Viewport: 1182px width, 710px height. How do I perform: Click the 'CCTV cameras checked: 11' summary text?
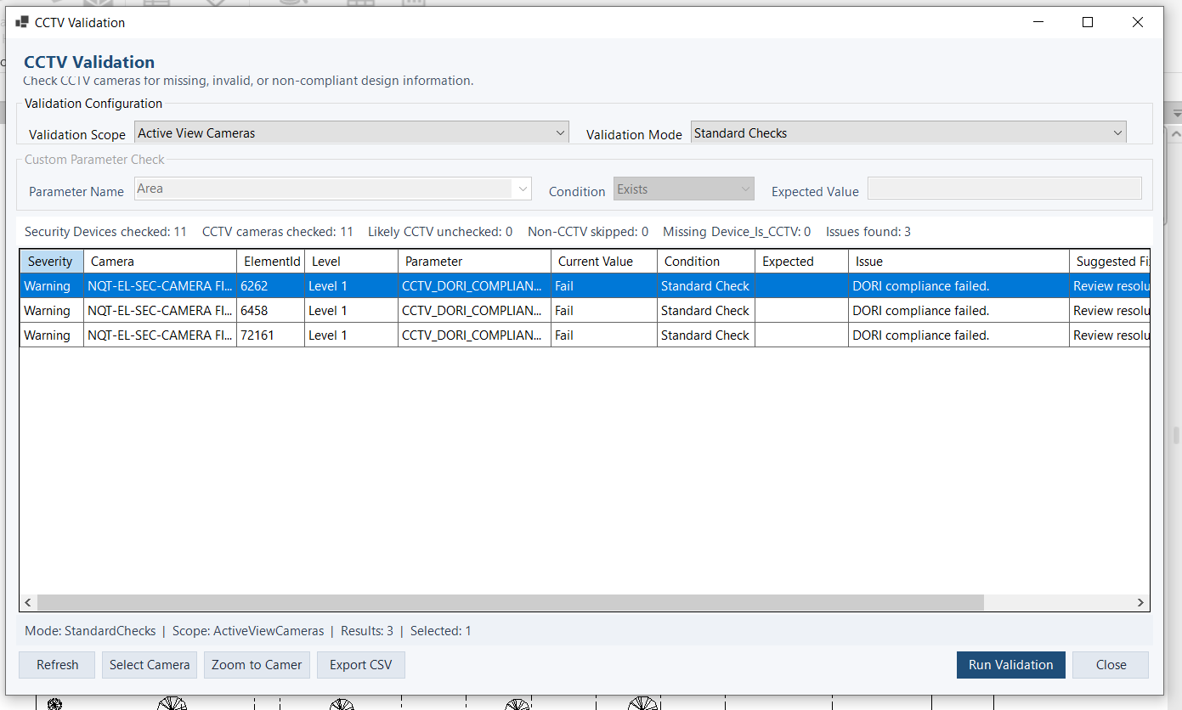[278, 232]
